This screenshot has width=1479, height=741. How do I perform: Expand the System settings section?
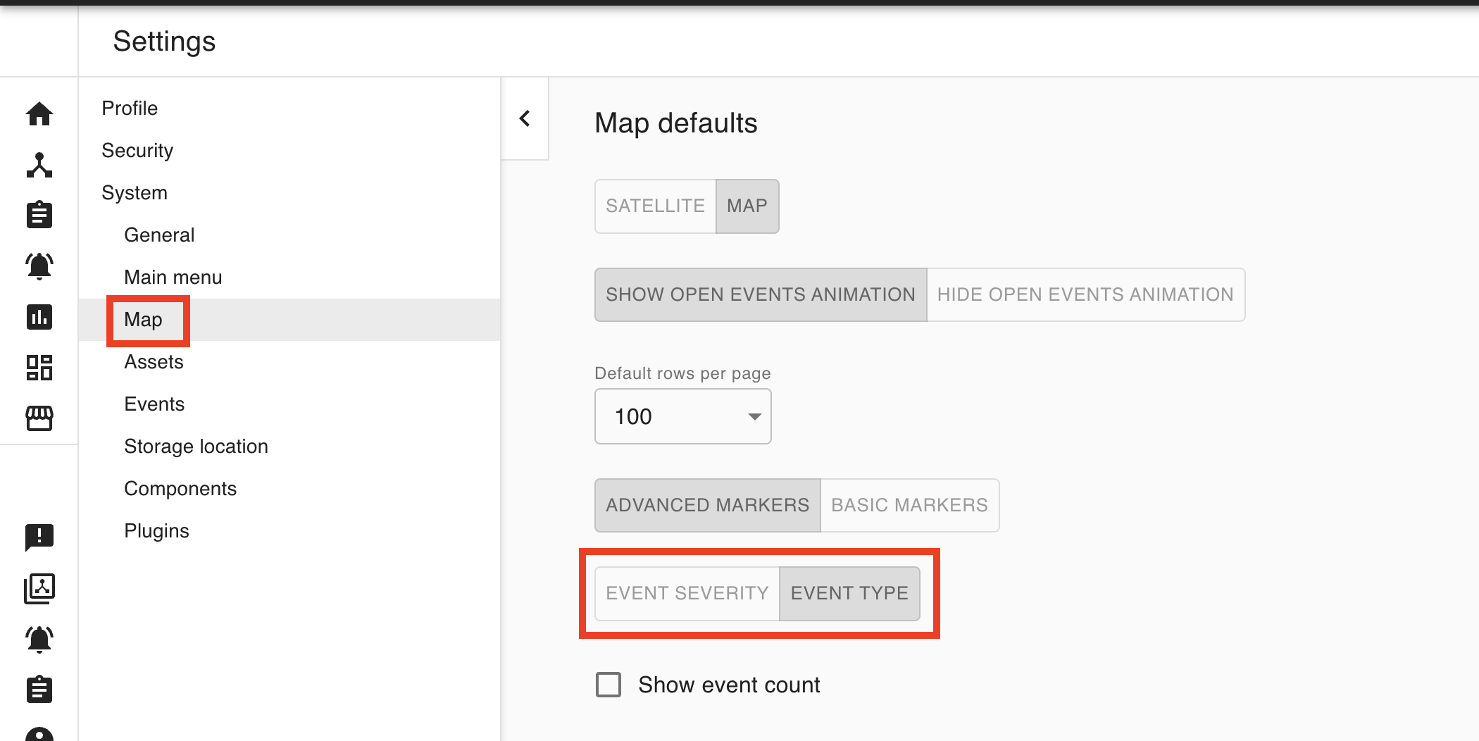coord(135,193)
